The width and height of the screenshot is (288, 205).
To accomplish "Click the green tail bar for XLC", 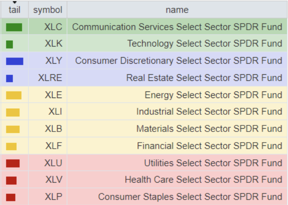I will pos(14,27).
